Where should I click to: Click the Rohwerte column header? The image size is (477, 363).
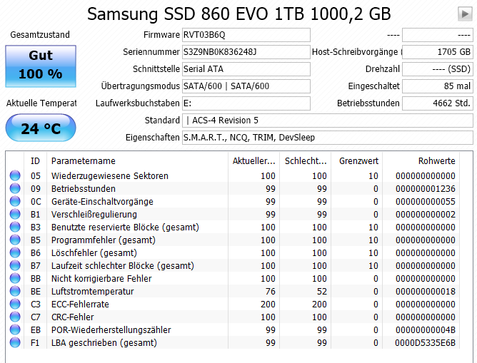(x=421, y=160)
